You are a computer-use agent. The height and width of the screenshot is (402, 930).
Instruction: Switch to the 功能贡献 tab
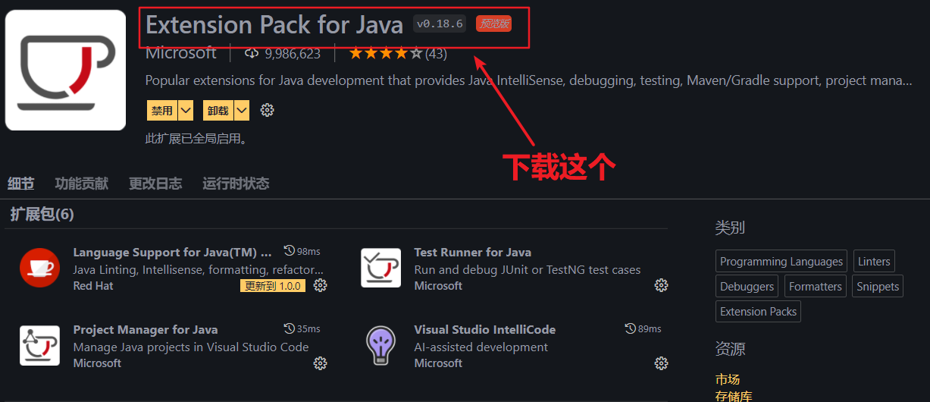click(82, 184)
